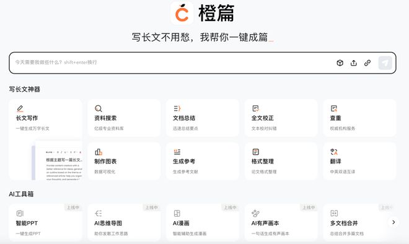Viewport: 409px width, 244px height.
Task: Open the 长文写作 card
Action: click(45, 139)
